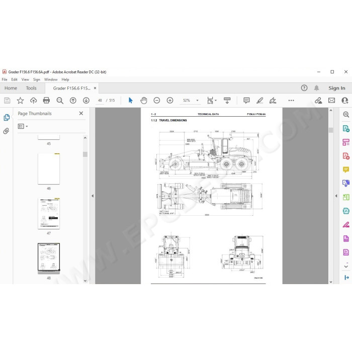Open the Edit menu

click(14, 79)
